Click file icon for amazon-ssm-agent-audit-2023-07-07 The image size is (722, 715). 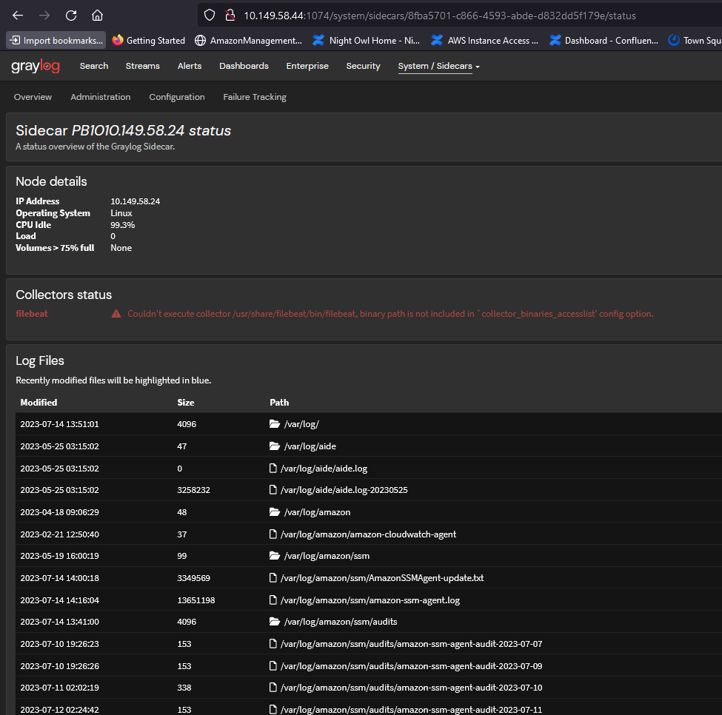pos(273,644)
